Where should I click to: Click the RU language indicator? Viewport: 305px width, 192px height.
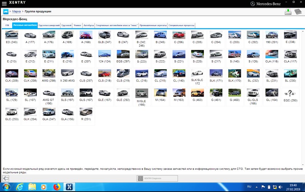coord(249,187)
